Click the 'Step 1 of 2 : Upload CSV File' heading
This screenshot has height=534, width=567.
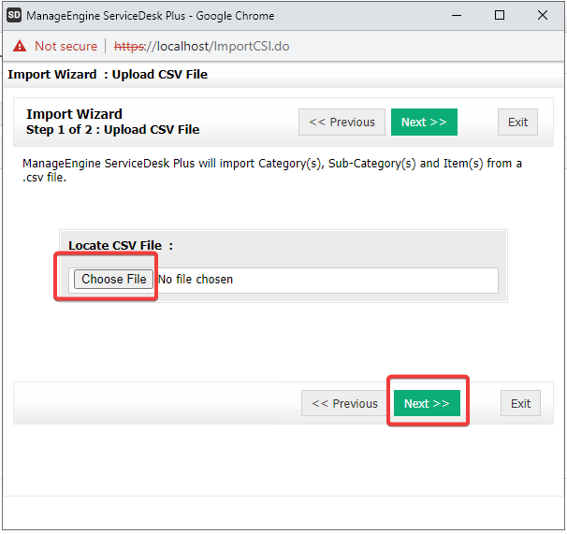[112, 130]
